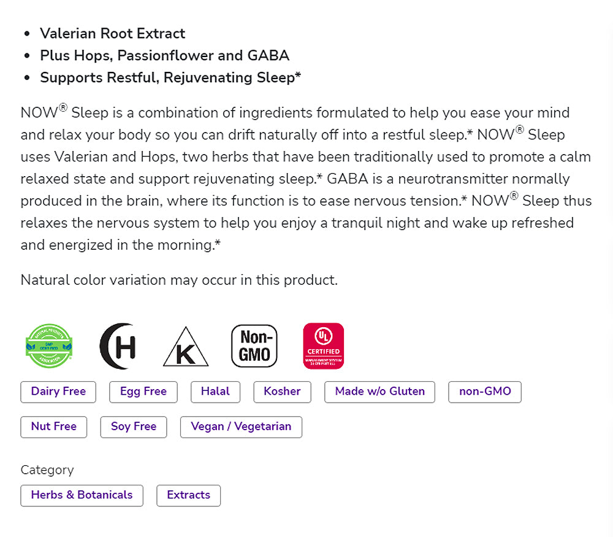613x537 pixels.
Task: Select the Nut Free tag
Action: 54,427
